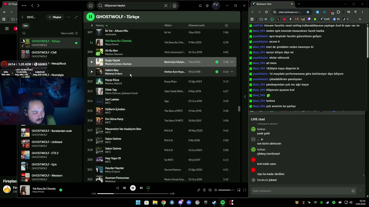Open GHOSTWOLF - ETS 2 playlist
The image size is (369, 207).
click(50, 155)
